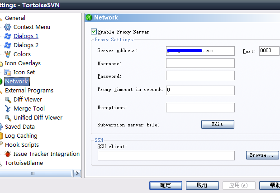280x193 pixels.
Task: Click the Dialogs 1 window icon
Action: [8, 36]
